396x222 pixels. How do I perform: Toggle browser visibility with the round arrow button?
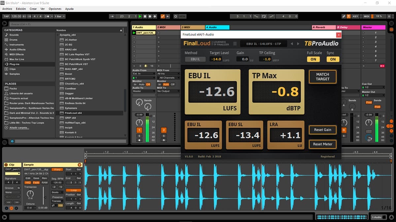4,23
